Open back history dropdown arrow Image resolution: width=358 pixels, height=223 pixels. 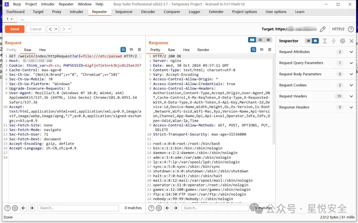pos(56,29)
